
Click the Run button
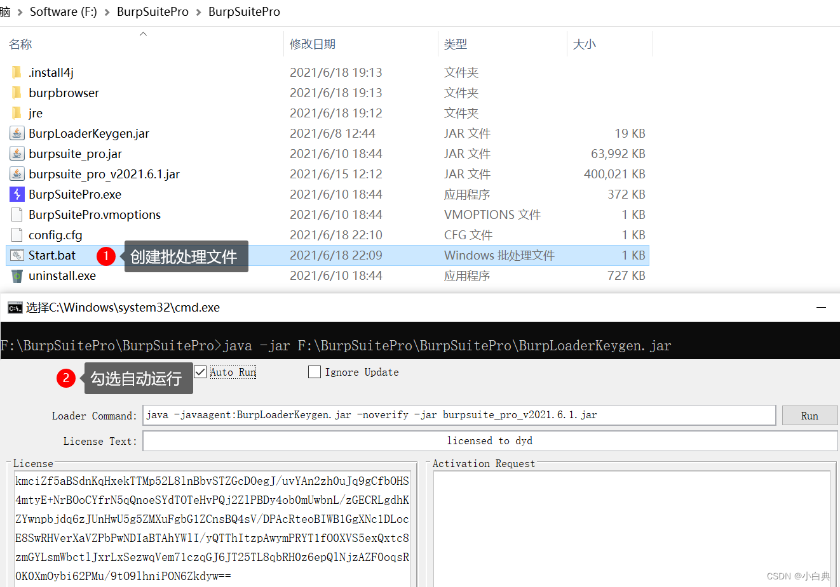(x=810, y=416)
